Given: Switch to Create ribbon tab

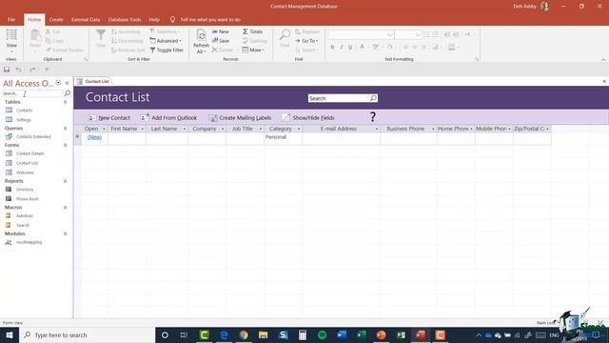Looking at the screenshot, I should click(x=56, y=19).
